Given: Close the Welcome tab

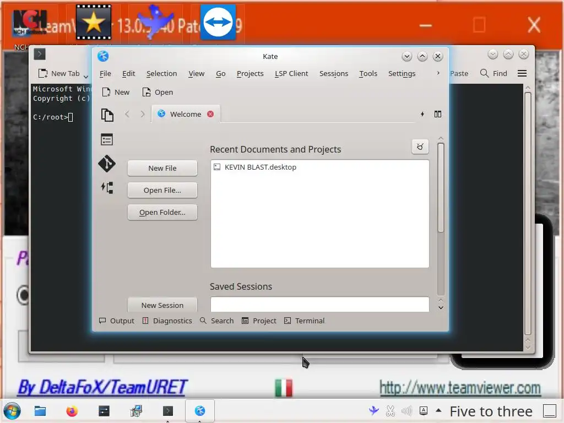Looking at the screenshot, I should (210, 114).
